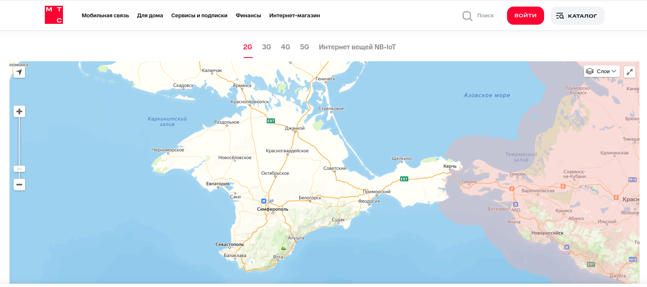Screen dimensions: 647x287
Task: Click the E97 road marker near Kerch
Action: [404, 179]
